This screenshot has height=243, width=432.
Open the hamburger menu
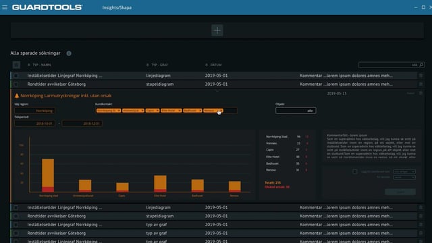click(5, 7)
